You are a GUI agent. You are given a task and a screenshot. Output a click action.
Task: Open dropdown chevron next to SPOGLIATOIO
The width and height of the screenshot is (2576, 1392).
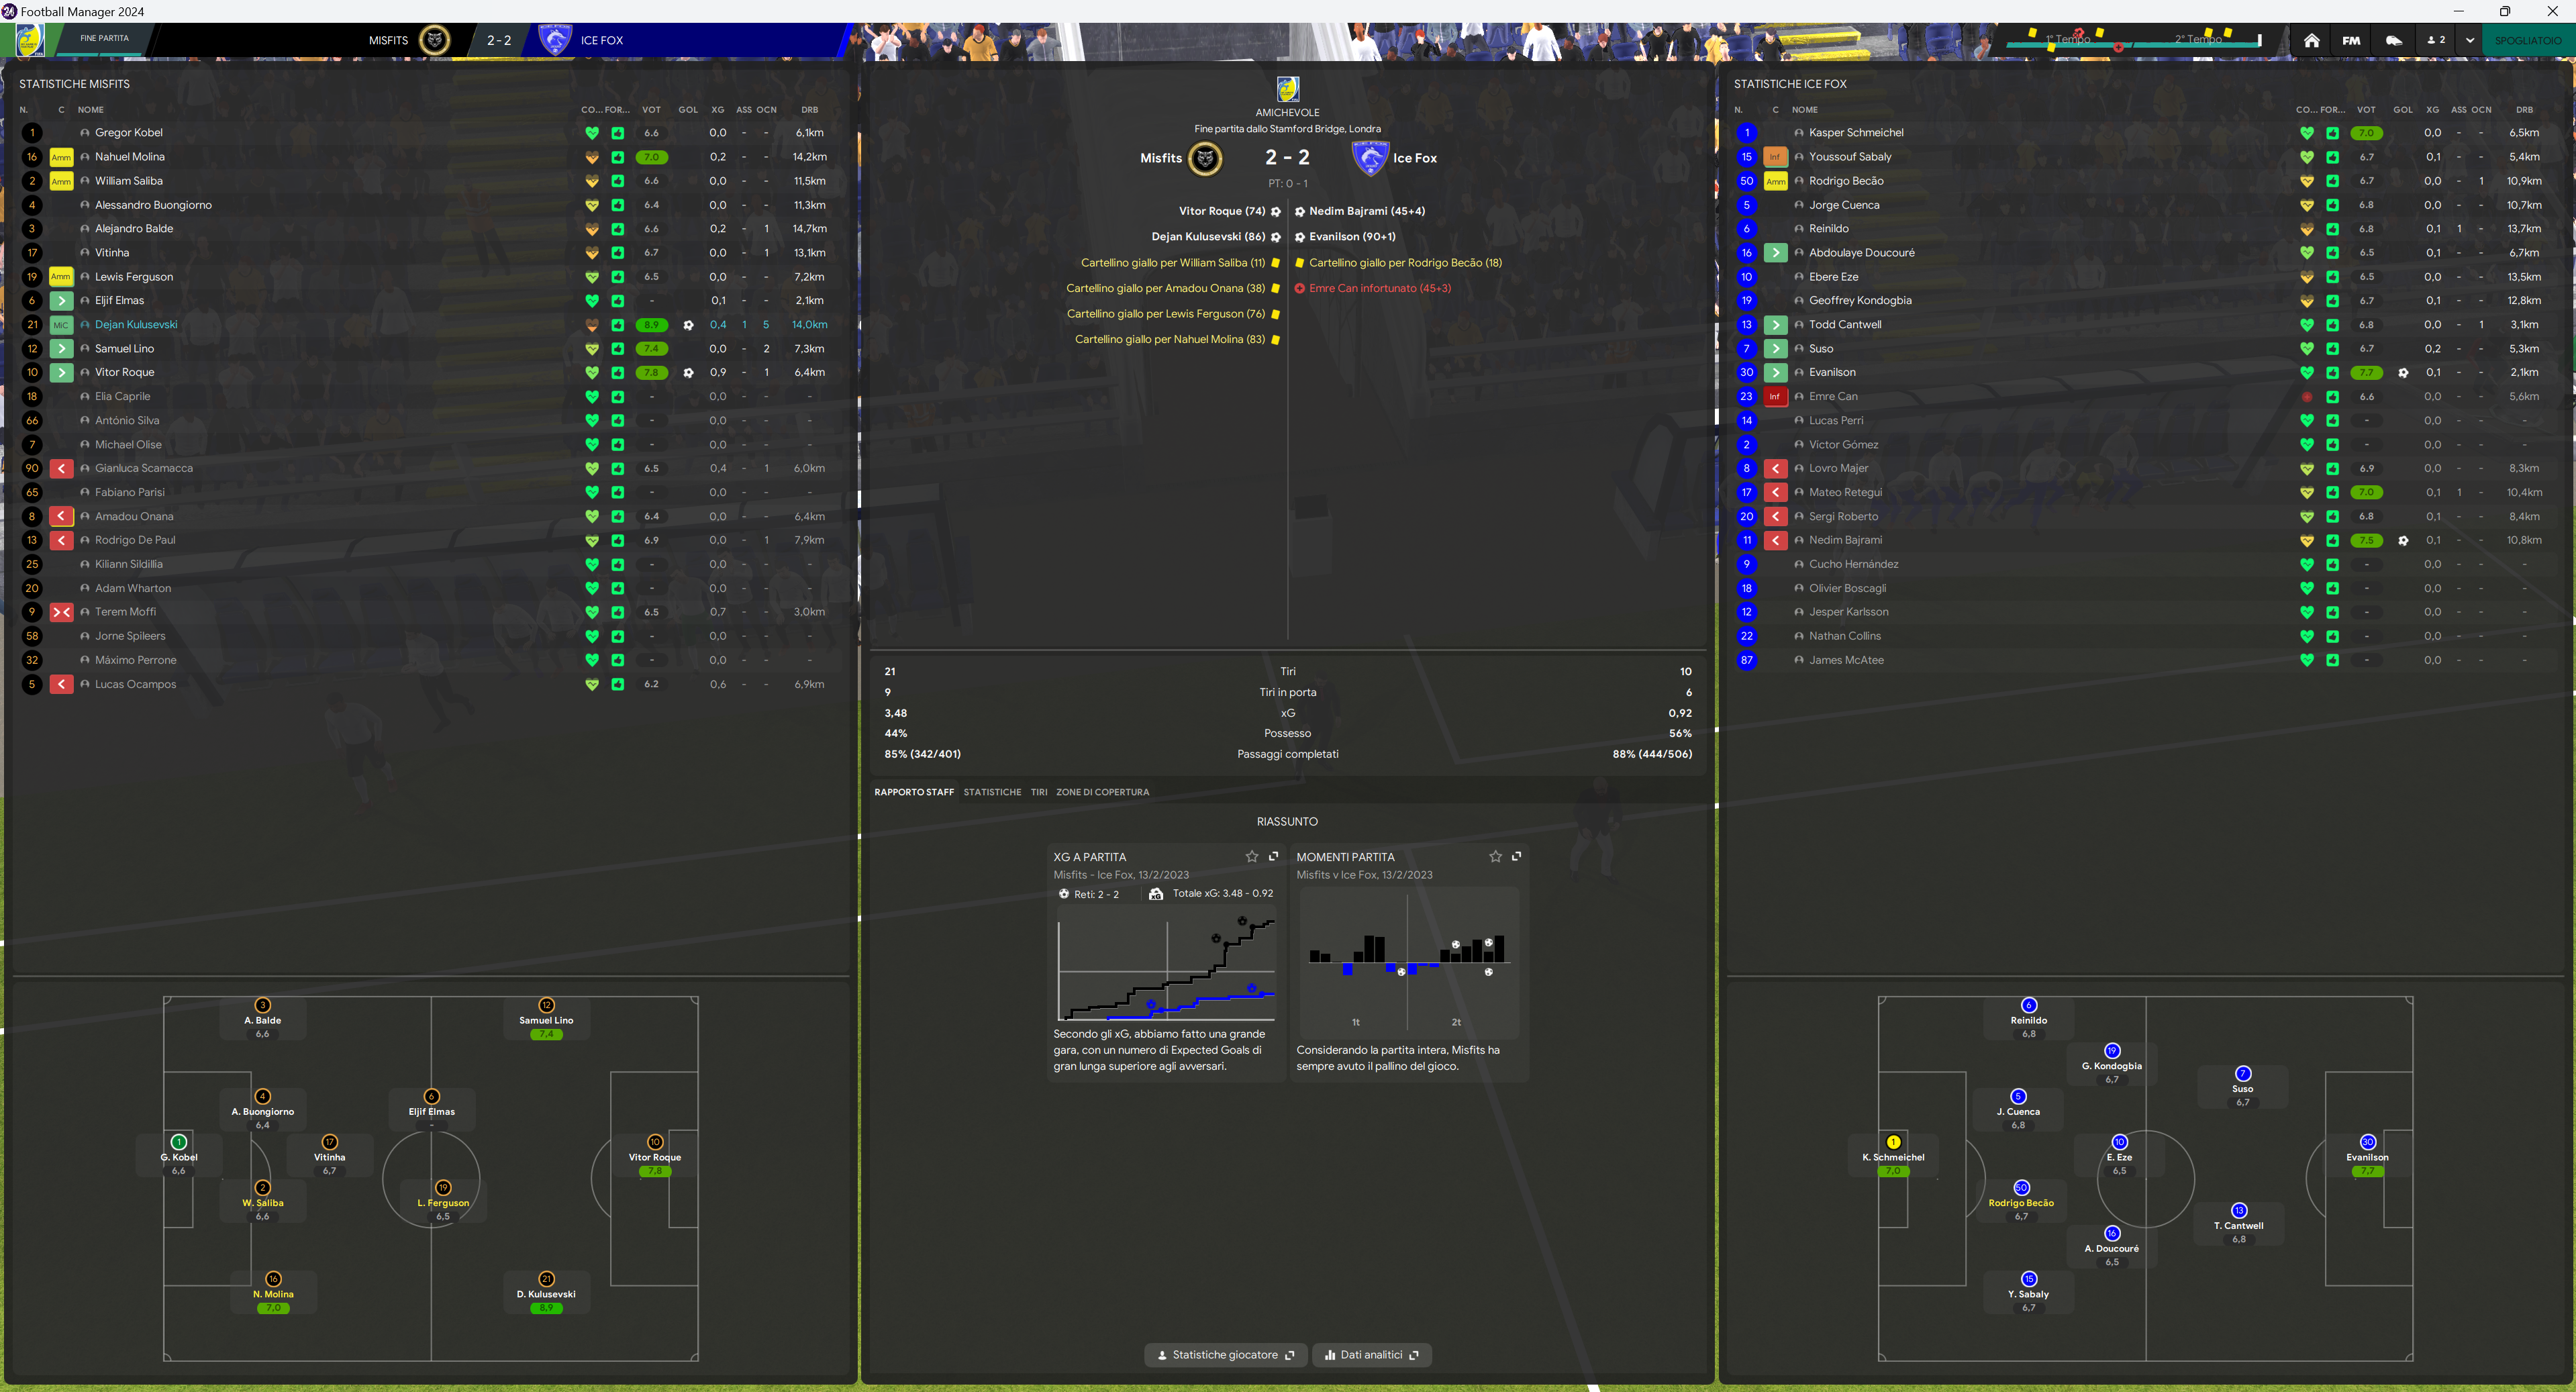pos(2470,40)
